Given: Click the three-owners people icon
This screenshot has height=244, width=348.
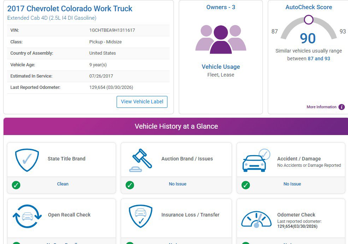Looking at the screenshot, I should (x=220, y=39).
